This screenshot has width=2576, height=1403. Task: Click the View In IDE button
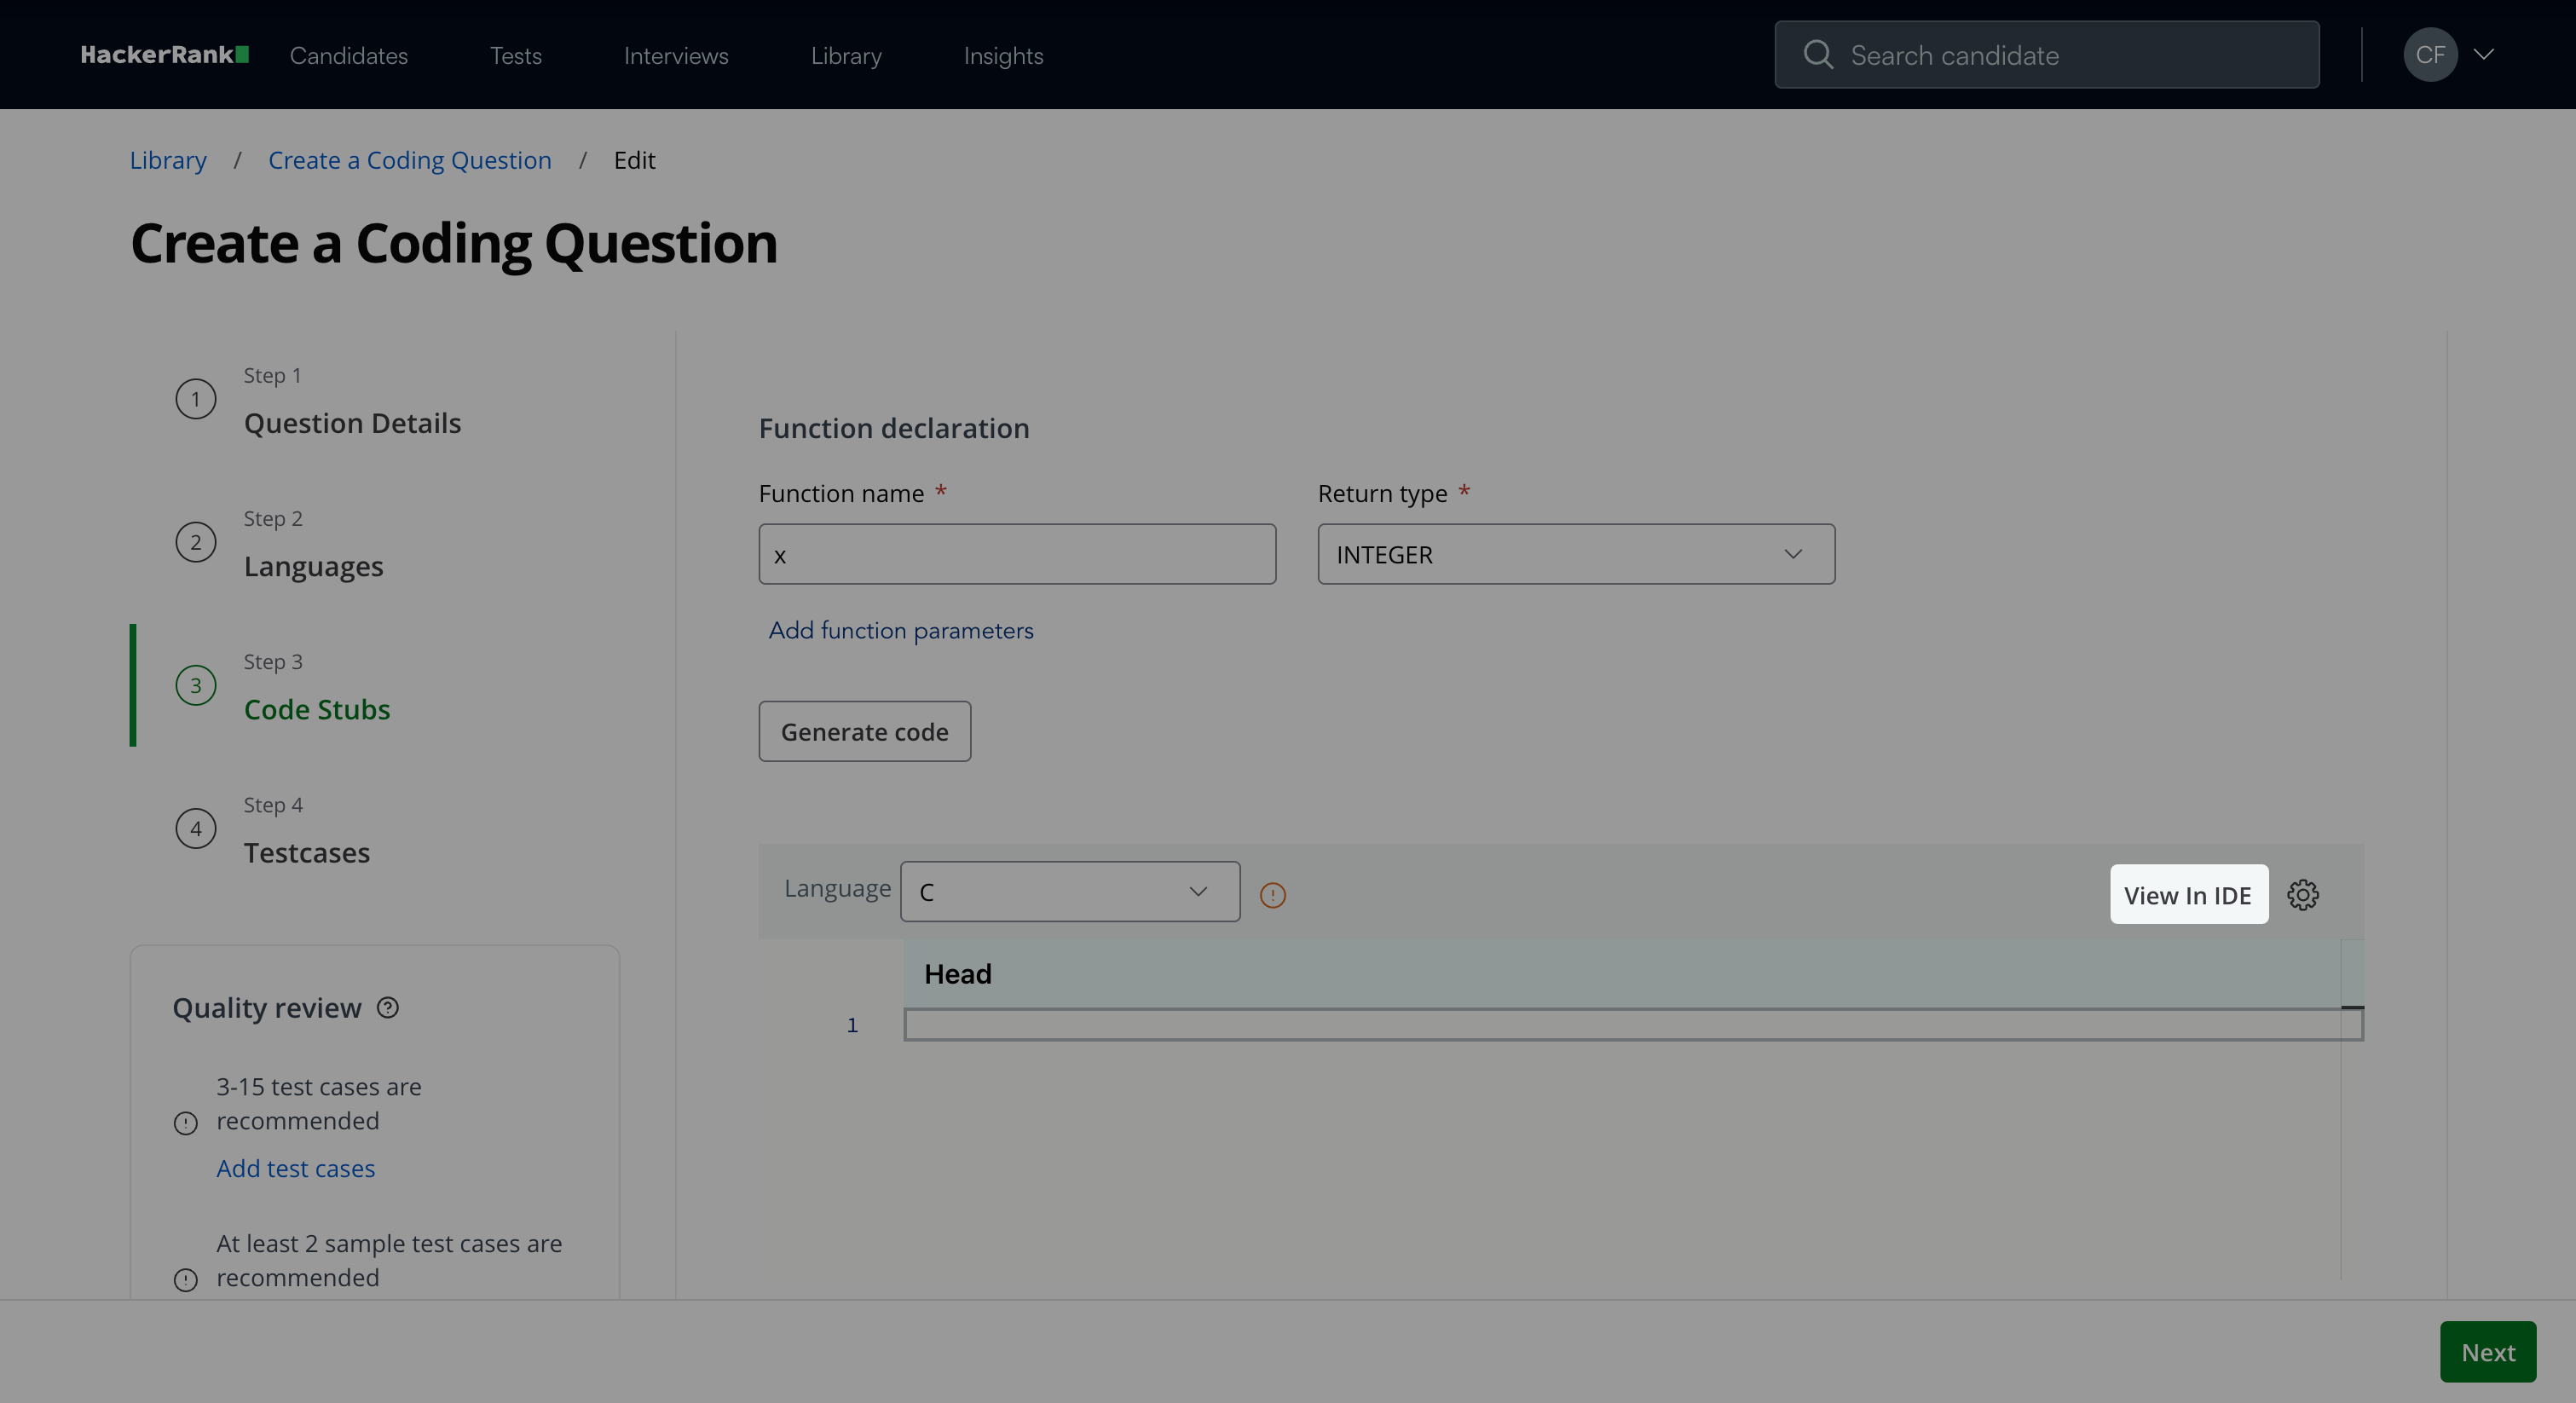tap(2187, 895)
